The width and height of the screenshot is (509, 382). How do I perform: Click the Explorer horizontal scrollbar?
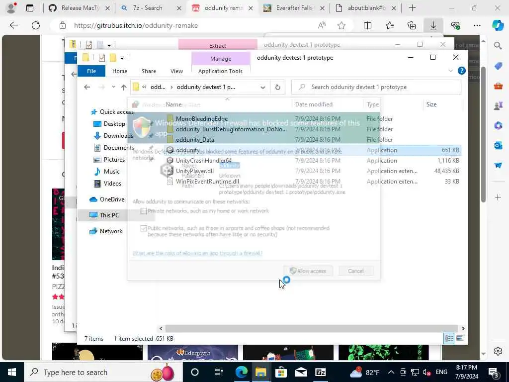click(311, 328)
